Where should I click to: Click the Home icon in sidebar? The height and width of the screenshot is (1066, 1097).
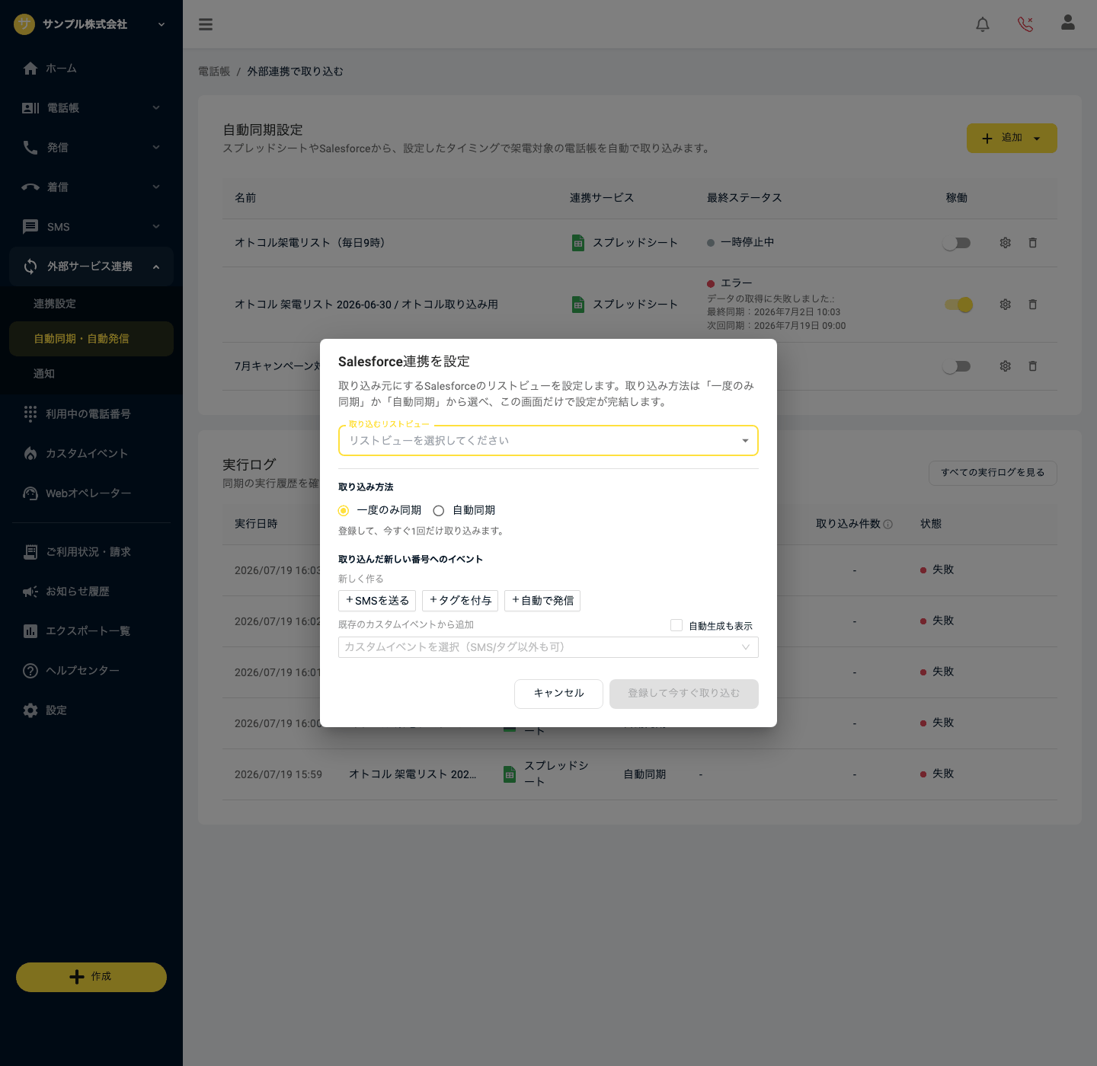30,69
